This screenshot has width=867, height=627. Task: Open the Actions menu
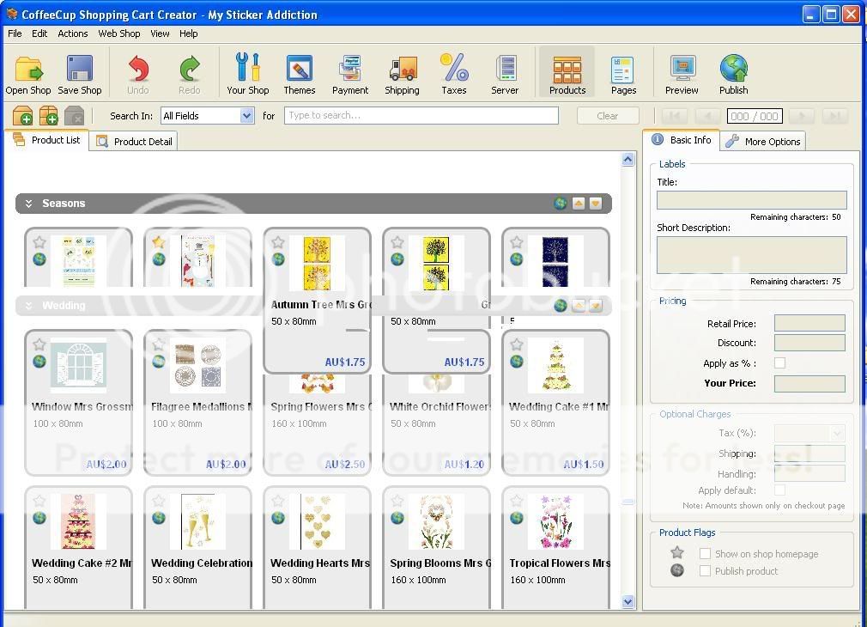point(73,33)
